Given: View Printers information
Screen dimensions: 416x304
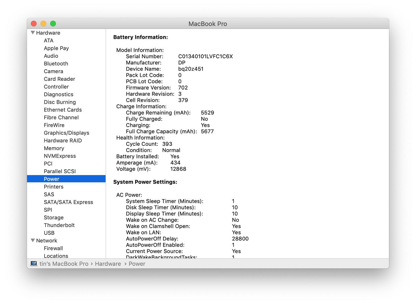Looking at the screenshot, I should 54,187.
